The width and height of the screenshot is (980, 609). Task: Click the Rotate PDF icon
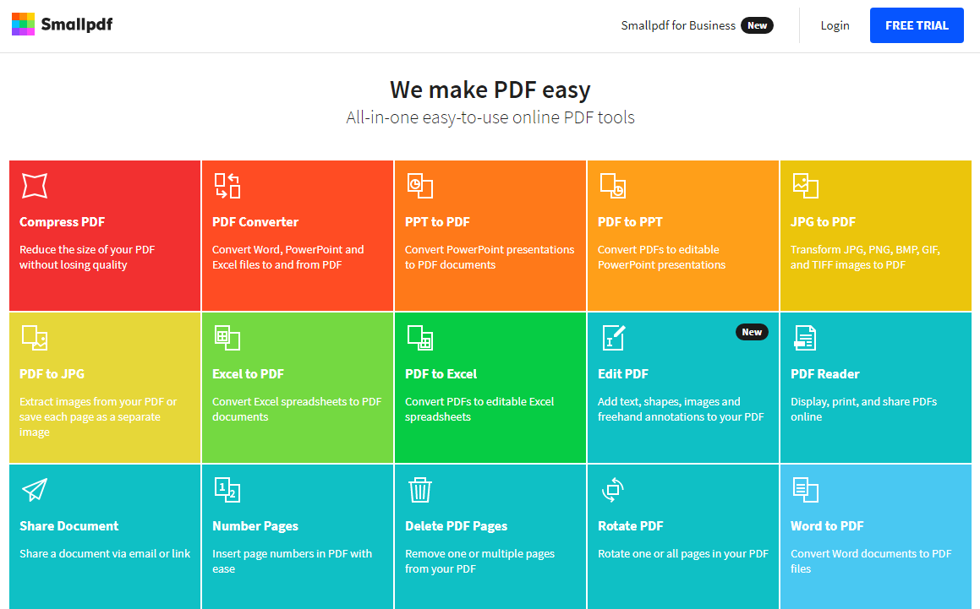[613, 490]
